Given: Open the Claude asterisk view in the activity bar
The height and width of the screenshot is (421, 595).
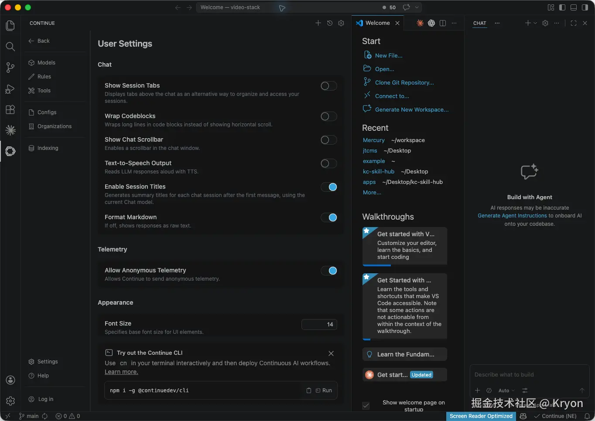Looking at the screenshot, I should click(10, 130).
